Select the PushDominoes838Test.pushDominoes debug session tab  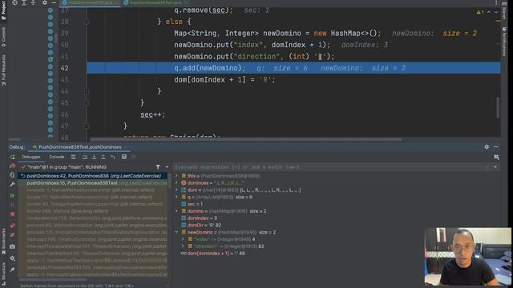point(79,147)
